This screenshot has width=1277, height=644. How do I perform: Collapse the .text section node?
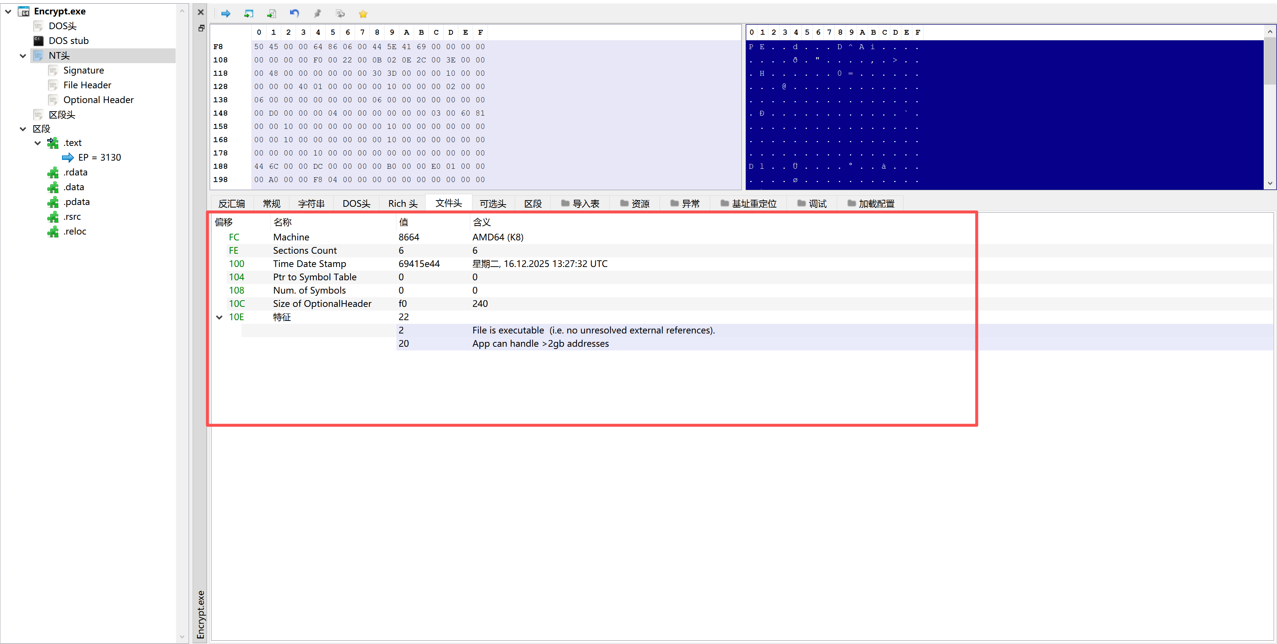(x=38, y=143)
